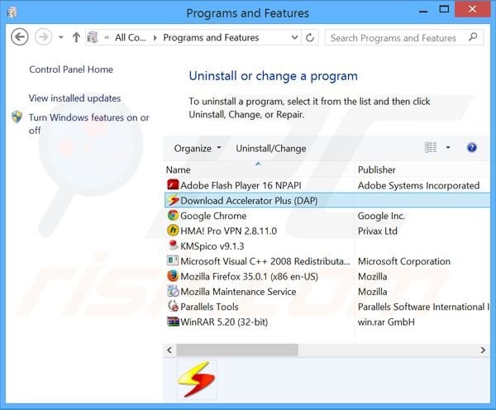Select the Microsoft Visual C++ icon
496x410 pixels.
[x=173, y=260]
